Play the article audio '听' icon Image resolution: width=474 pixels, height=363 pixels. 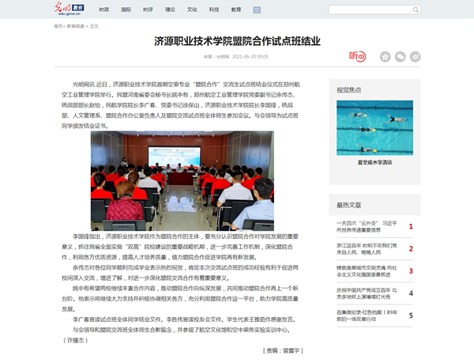point(357,57)
